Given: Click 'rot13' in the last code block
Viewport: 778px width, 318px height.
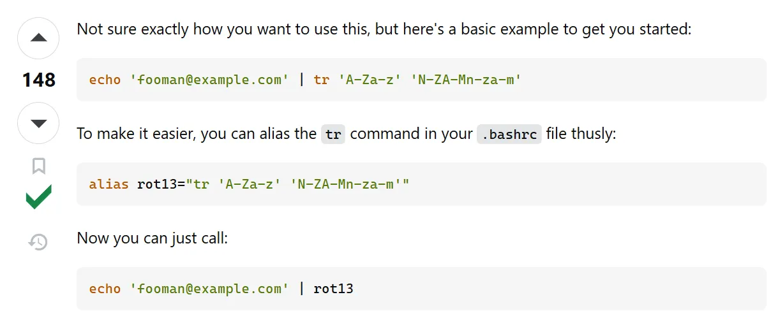Looking at the screenshot, I should (333, 289).
